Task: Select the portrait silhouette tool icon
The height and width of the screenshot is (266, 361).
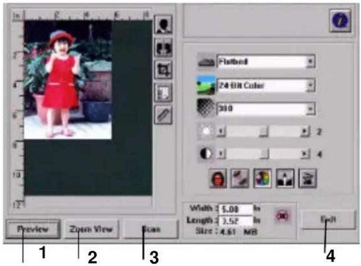Action: tap(163, 25)
